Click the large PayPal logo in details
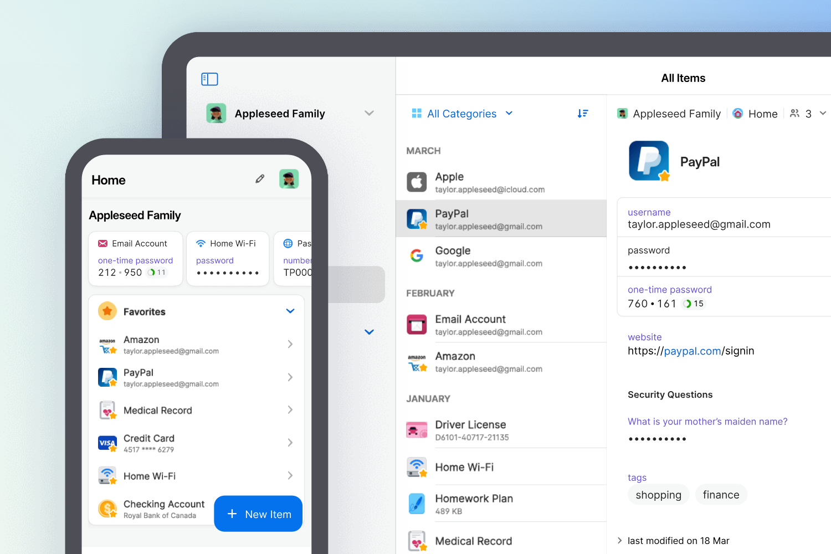 [x=649, y=161]
